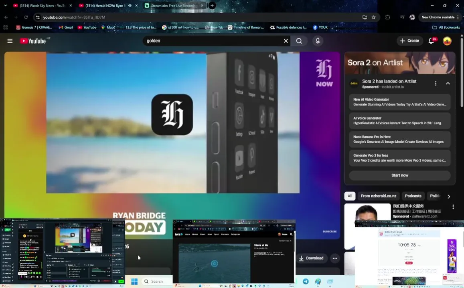Open the Maps bookmark

tap(108, 27)
